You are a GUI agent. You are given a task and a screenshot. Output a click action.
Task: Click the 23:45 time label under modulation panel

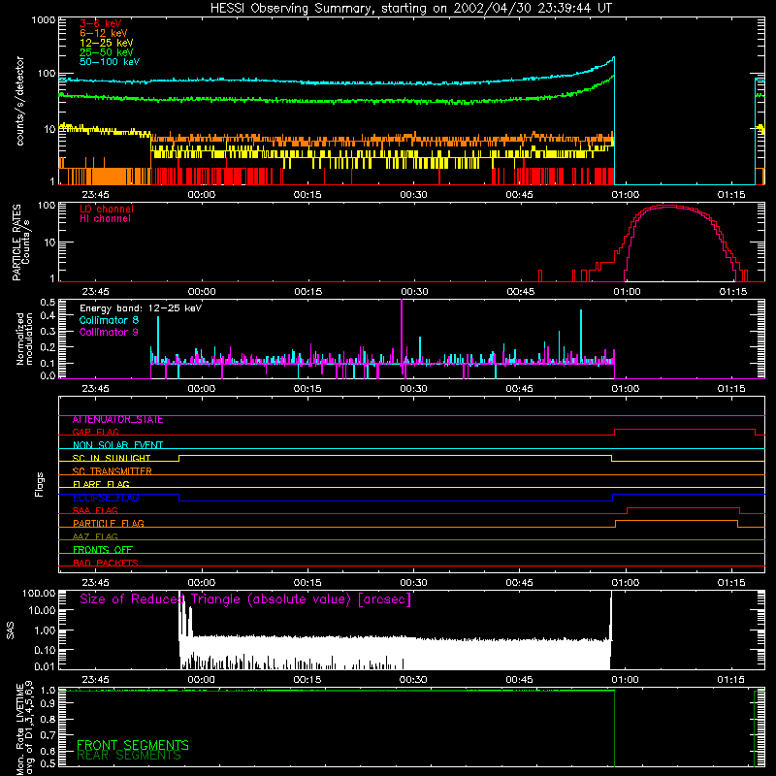(95, 389)
